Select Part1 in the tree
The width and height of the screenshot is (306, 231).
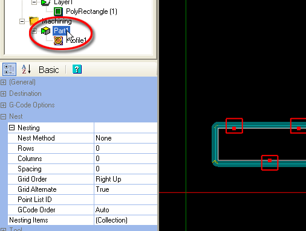coord(61,31)
